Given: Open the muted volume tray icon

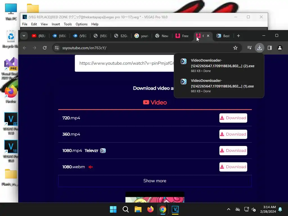Looking at the screenshot, I should (254, 209).
